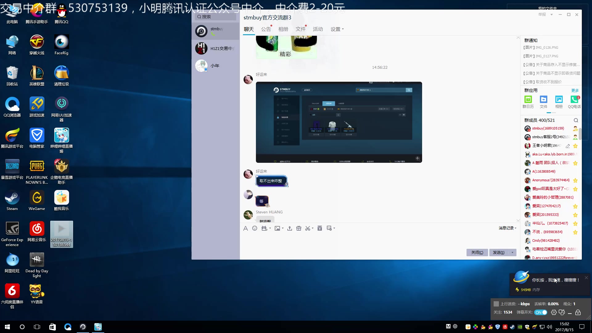Open the YY语音 desktop shortcut
This screenshot has width=592, height=333.
click(x=37, y=294)
